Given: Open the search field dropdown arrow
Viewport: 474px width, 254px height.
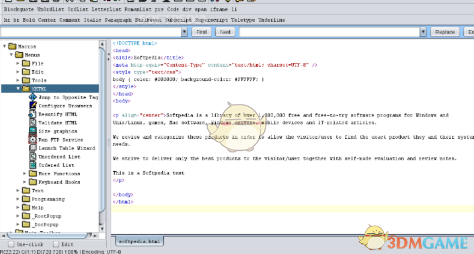Looking at the screenshot, I should click(x=185, y=32).
